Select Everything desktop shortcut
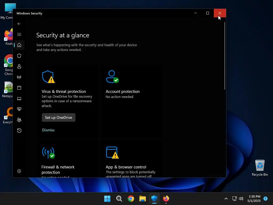The width and height of the screenshot is (273, 205). 8,115
